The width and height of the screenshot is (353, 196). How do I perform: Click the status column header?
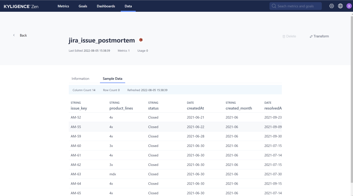pos(153,108)
